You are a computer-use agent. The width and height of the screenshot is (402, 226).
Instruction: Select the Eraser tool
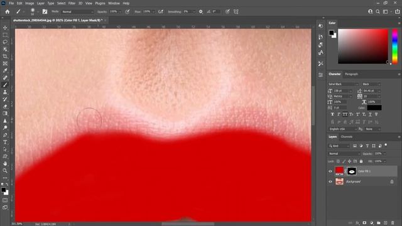click(5, 106)
